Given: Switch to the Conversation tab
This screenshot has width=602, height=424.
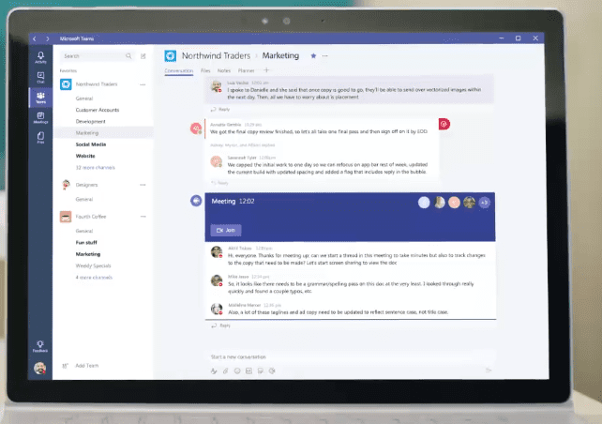Looking at the screenshot, I should point(179,70).
